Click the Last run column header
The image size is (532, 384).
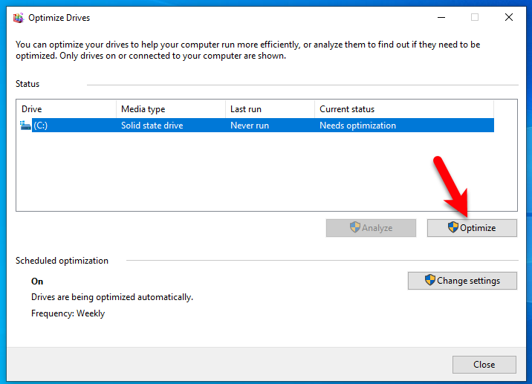point(270,109)
